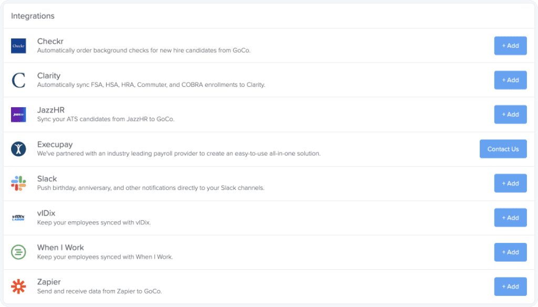The height and width of the screenshot is (307, 538).
Task: Click the Execupay circular logo
Action: (x=18, y=149)
